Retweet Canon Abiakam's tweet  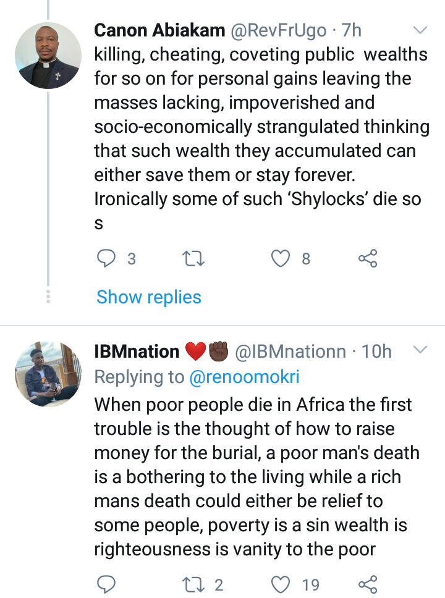194,259
